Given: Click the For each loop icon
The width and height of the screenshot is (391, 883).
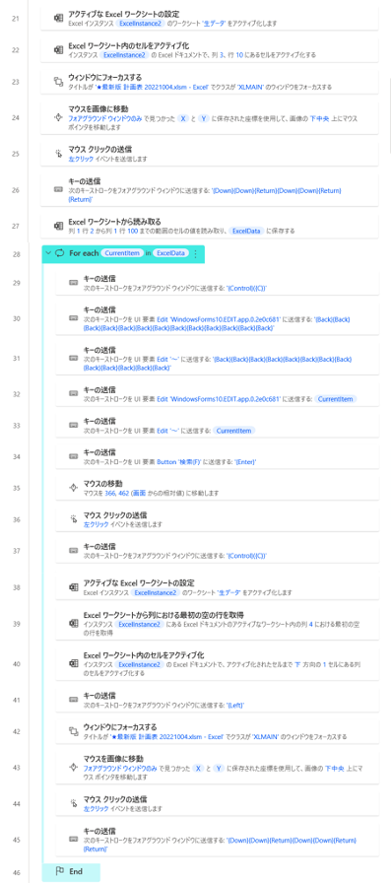Looking at the screenshot, I should click(x=60, y=254).
